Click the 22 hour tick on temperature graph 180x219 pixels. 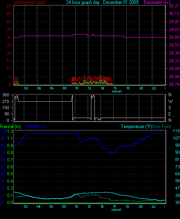coord(153,207)
